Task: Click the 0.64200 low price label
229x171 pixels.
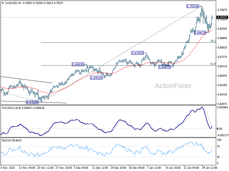Action: 32,102
